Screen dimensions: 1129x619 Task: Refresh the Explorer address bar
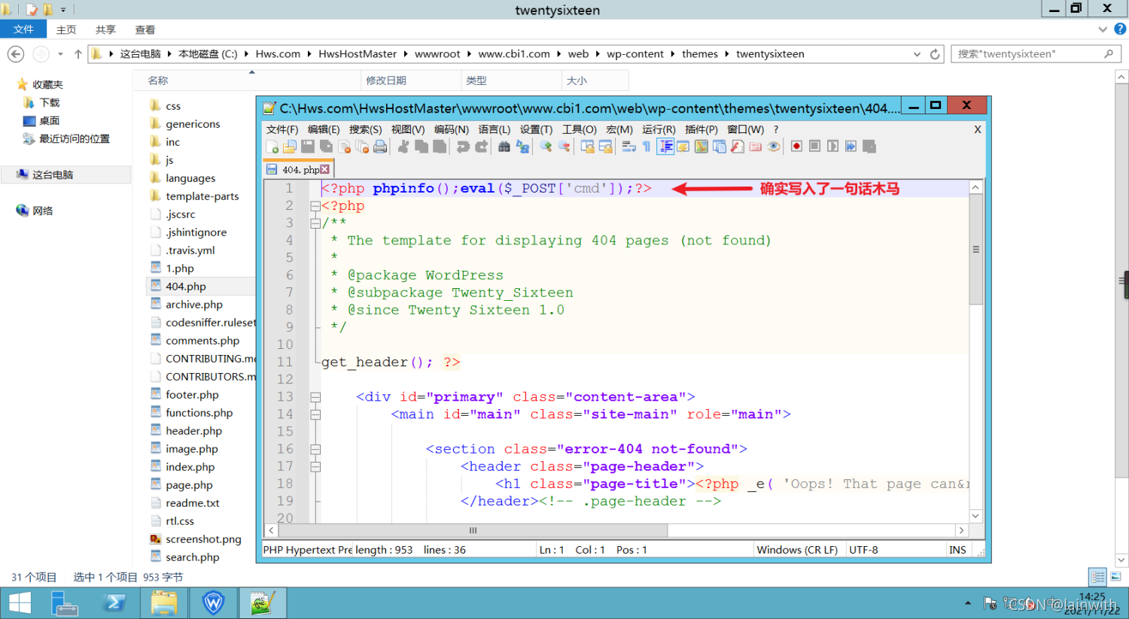click(x=935, y=54)
